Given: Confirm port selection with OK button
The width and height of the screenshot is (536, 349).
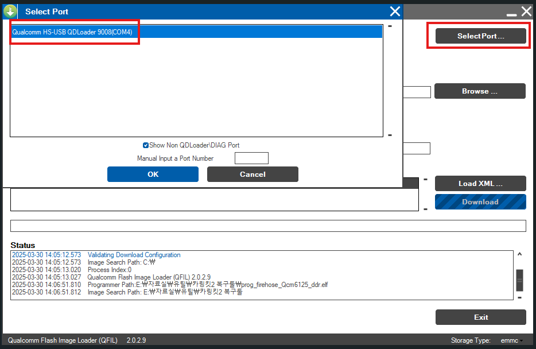Looking at the screenshot, I should [153, 174].
